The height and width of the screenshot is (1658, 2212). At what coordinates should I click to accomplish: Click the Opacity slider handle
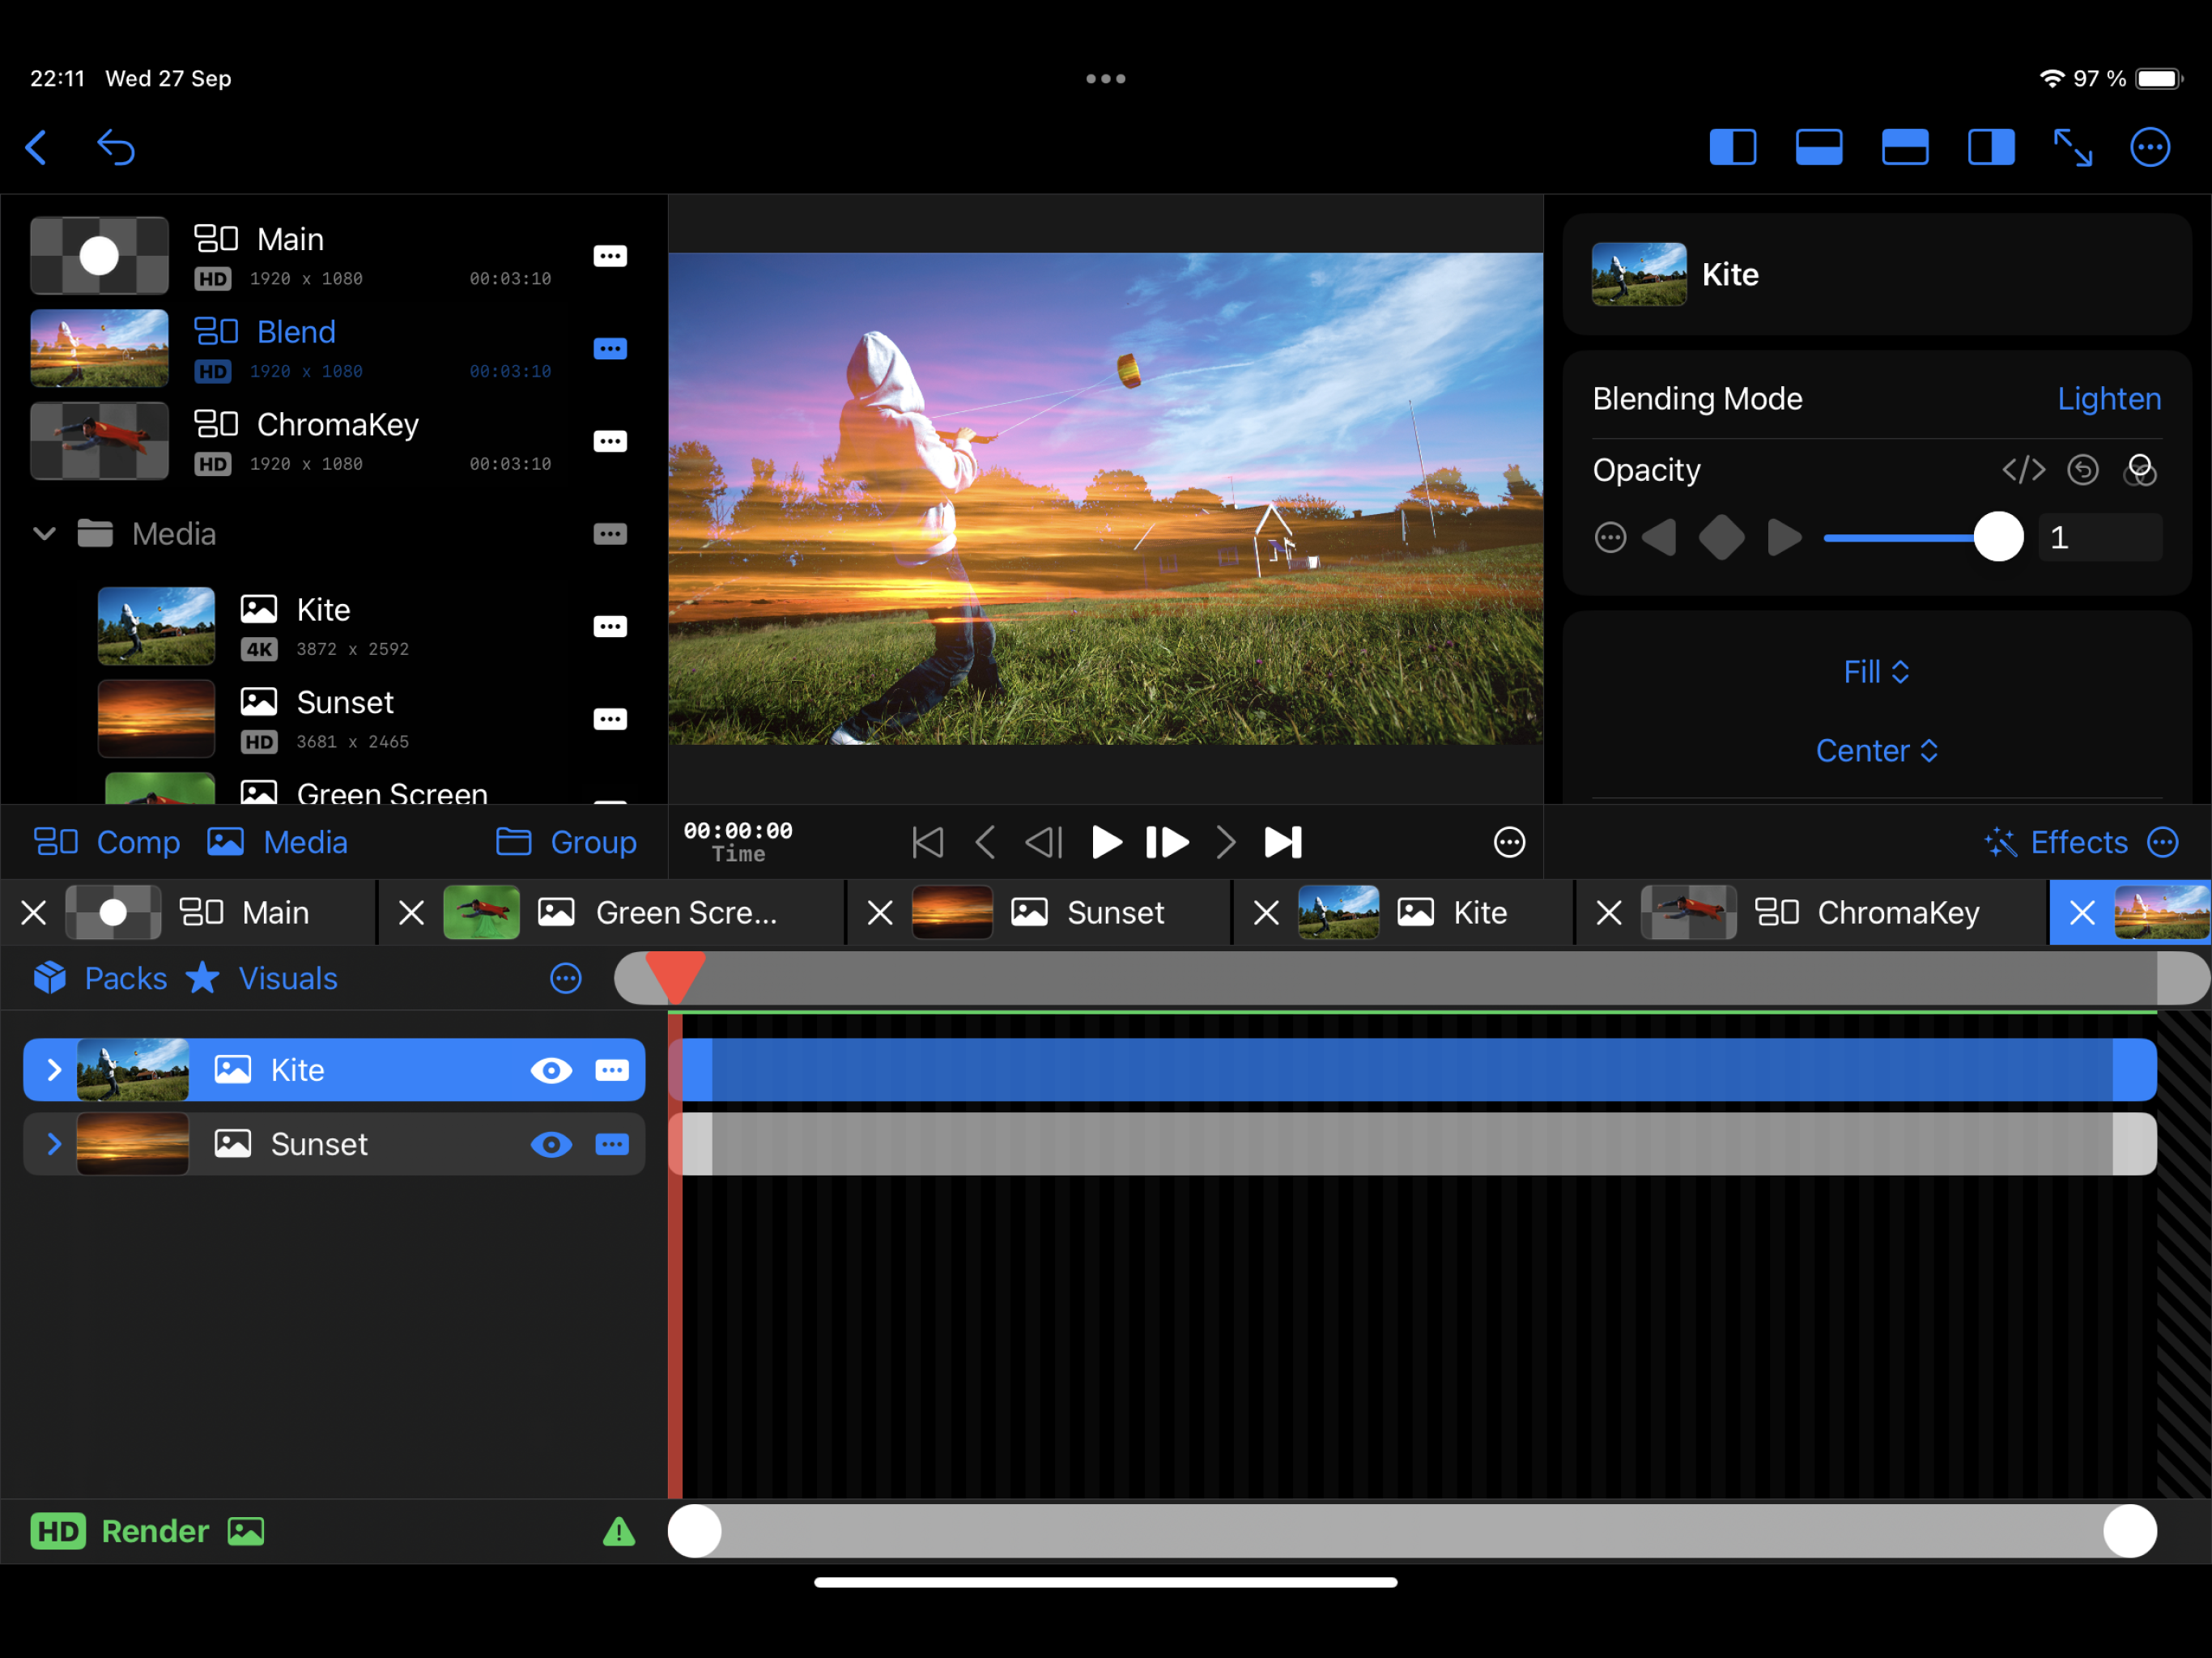tap(1998, 538)
